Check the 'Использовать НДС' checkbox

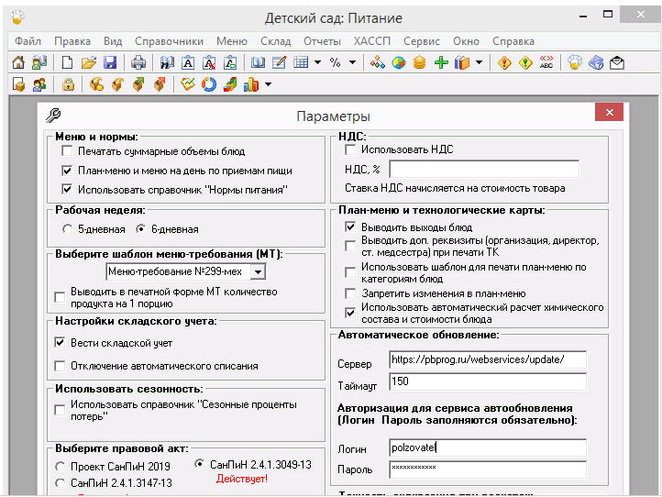point(350,149)
